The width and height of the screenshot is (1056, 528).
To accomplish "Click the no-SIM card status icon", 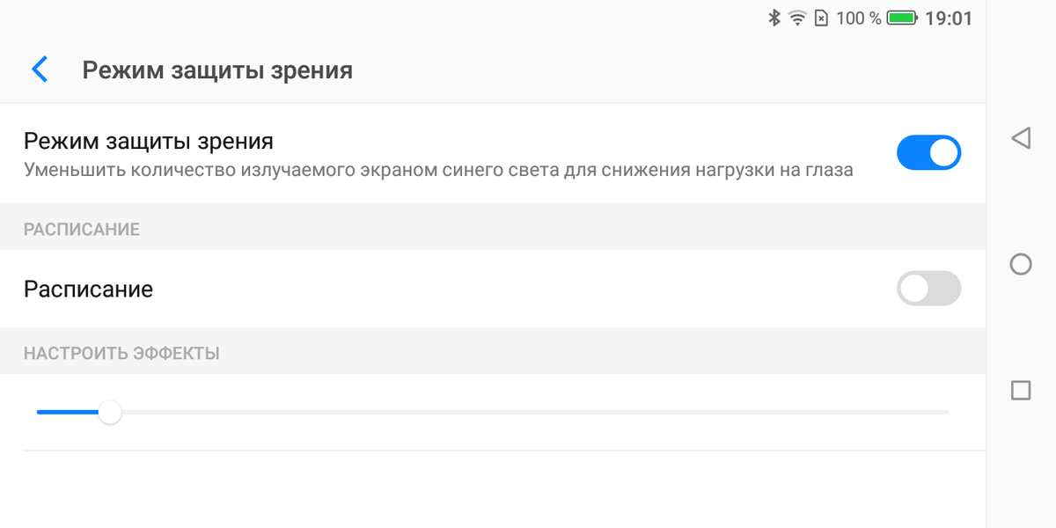I will (x=821, y=18).
